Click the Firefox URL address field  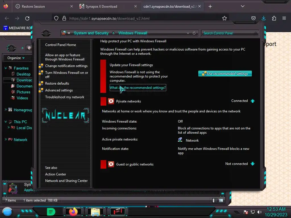click(140, 18)
